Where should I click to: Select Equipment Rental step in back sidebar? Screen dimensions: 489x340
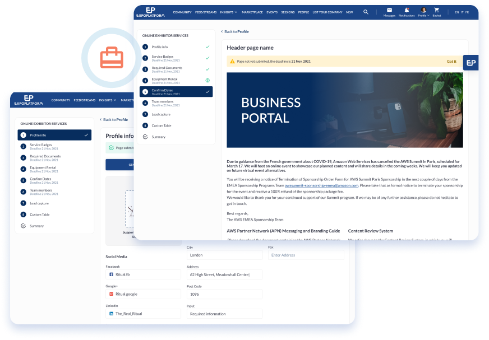54,169
